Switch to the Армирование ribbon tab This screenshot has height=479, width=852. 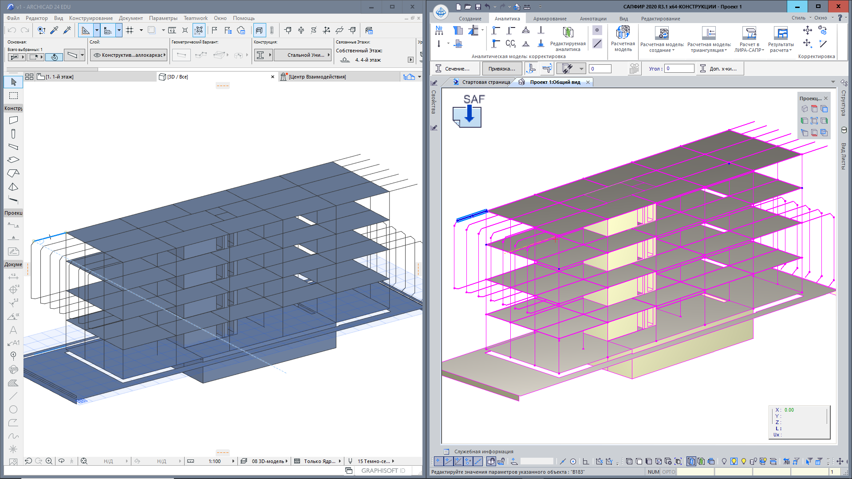549,19
